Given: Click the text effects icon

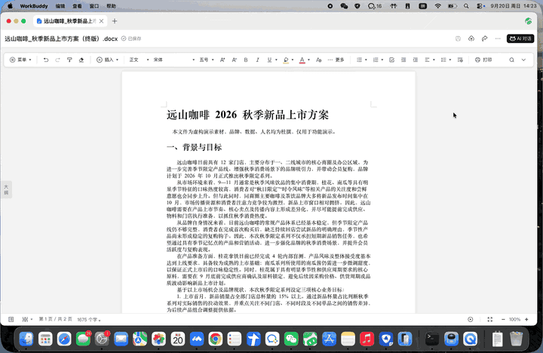Looking at the screenshot, I should pos(318,60).
